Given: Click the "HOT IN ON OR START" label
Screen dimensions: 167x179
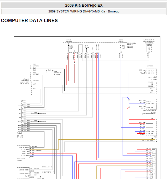Looking at the screenshot, I should point(121,41).
